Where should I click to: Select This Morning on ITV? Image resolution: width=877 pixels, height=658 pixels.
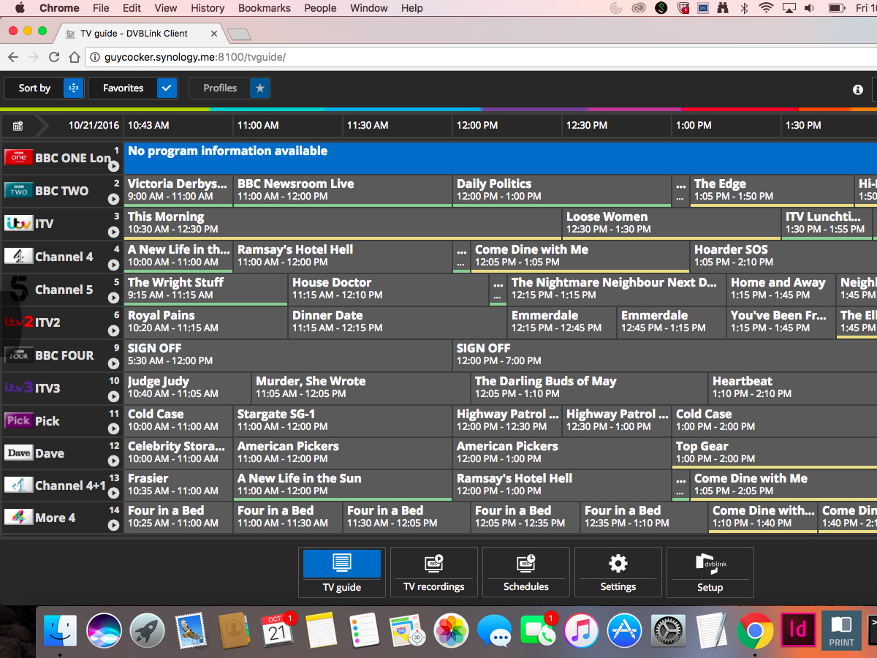pos(343,223)
